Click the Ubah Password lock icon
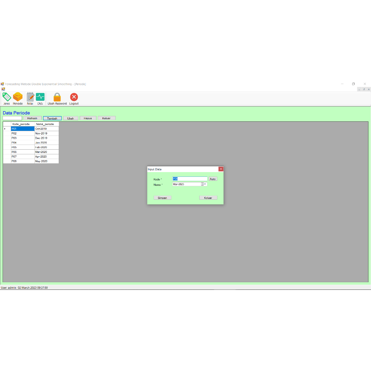The image size is (371, 371). click(57, 99)
